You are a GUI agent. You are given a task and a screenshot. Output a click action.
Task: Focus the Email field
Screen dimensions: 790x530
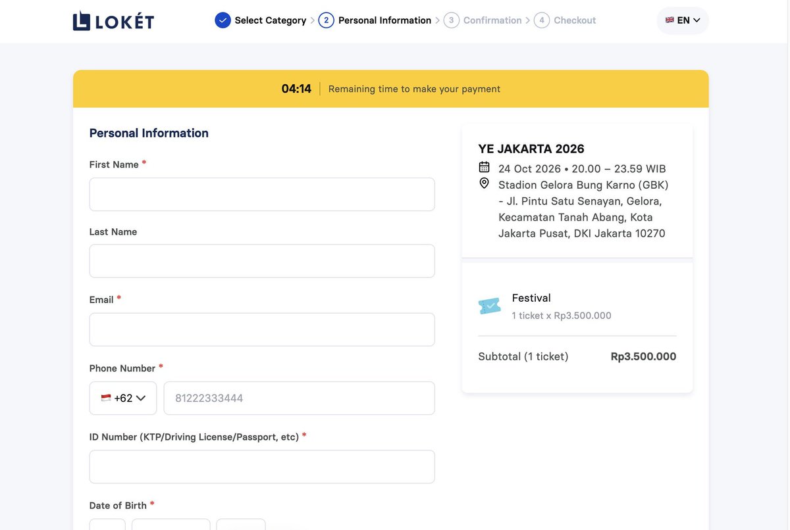point(262,329)
